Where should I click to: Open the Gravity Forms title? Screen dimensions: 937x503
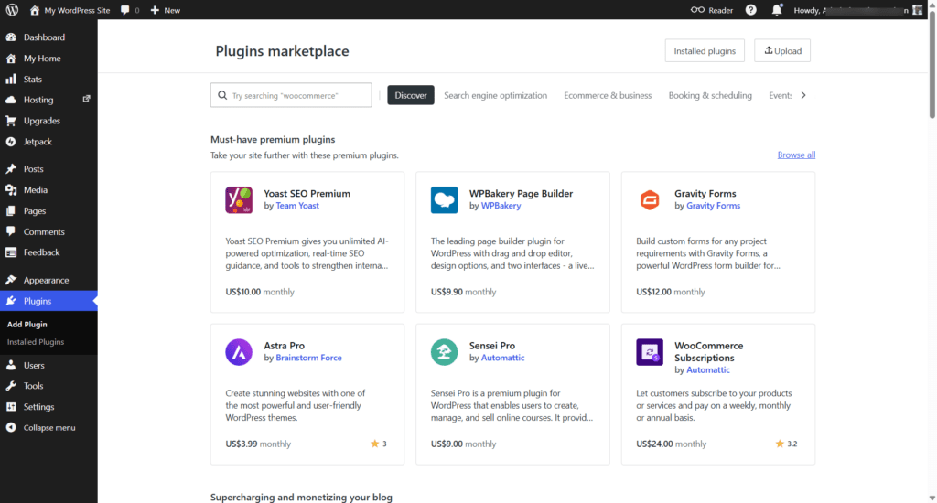coord(705,194)
